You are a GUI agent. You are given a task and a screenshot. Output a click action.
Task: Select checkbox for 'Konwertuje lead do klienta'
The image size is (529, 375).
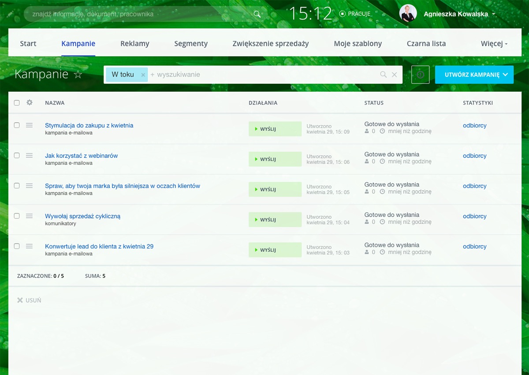17,246
